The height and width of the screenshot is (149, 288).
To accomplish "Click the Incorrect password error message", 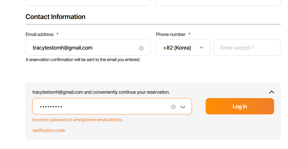I will pyautogui.click(x=78, y=120).
